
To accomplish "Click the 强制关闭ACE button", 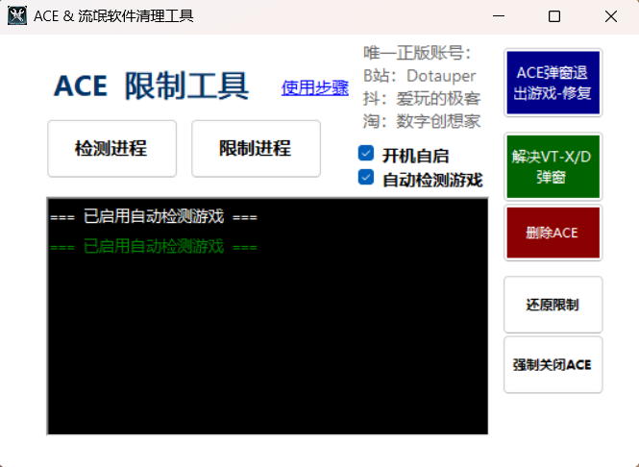I will [x=553, y=365].
